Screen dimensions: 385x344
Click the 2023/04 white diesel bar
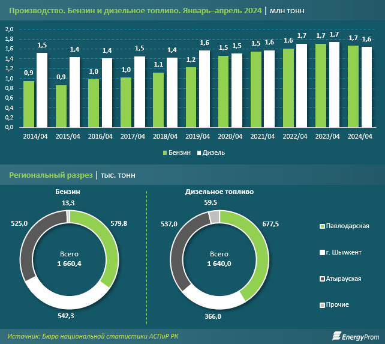point(334,85)
